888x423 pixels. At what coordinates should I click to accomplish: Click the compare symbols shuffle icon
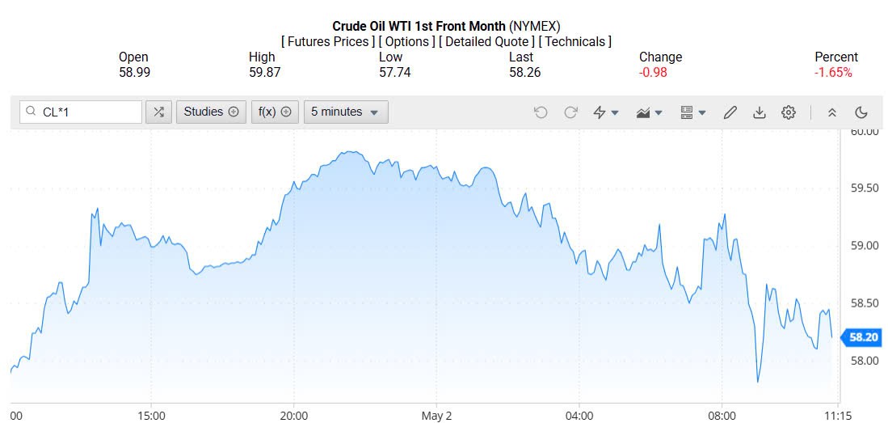click(158, 112)
